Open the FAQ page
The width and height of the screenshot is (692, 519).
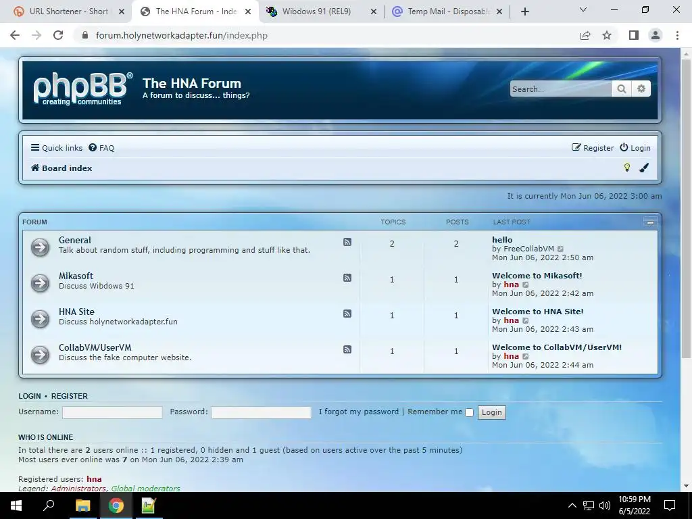tap(101, 148)
